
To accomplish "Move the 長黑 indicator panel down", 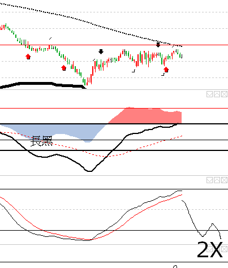I will (x=209, y=94).
